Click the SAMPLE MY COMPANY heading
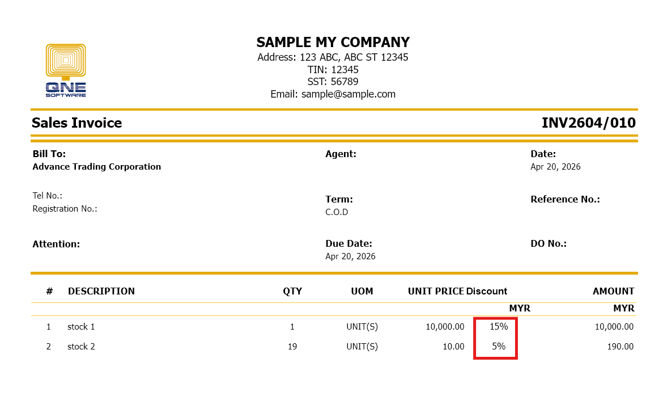 point(333,43)
